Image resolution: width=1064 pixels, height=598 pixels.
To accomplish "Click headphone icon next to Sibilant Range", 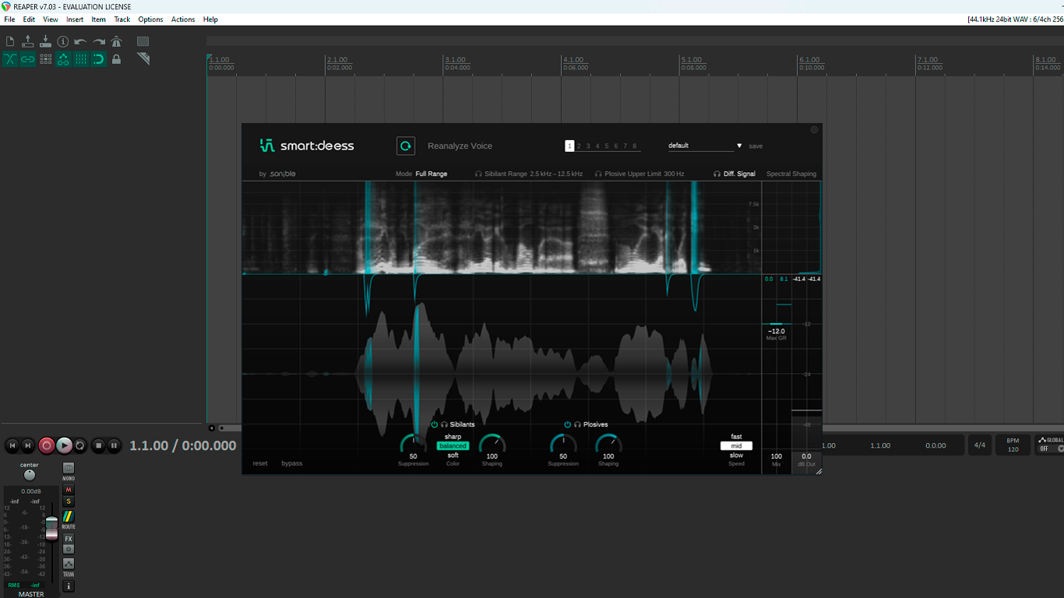I will click(478, 174).
